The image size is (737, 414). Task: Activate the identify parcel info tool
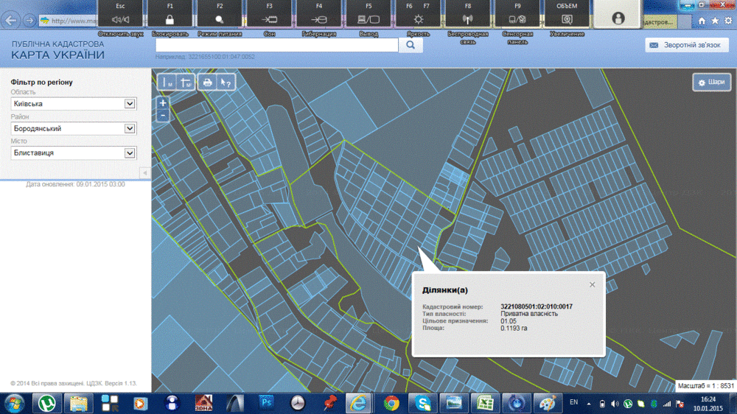226,83
